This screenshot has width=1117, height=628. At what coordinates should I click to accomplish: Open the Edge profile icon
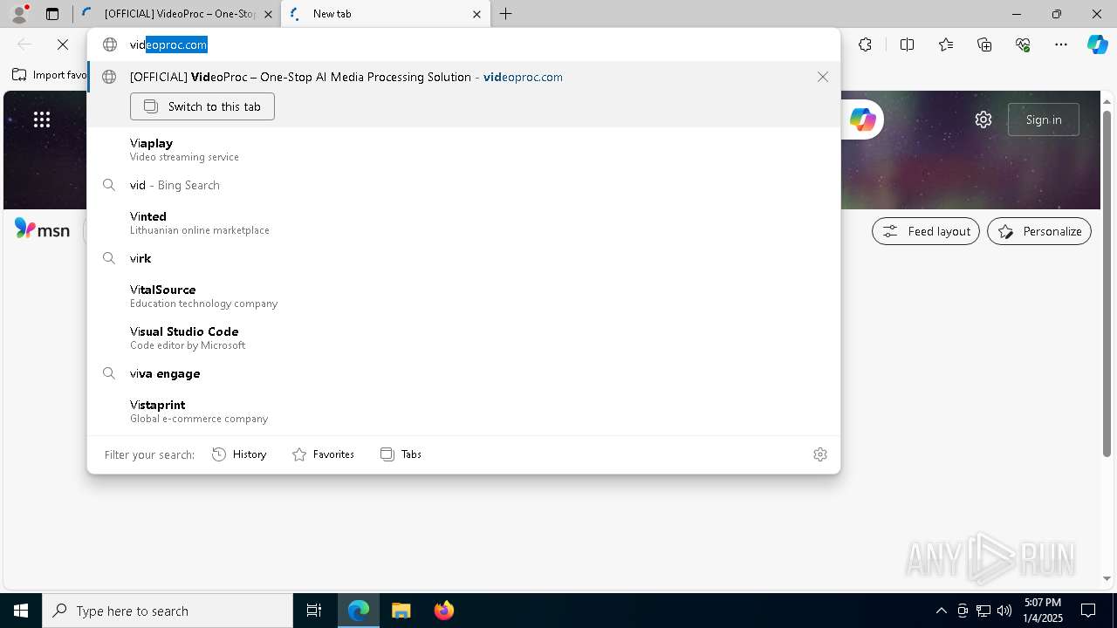point(19,14)
